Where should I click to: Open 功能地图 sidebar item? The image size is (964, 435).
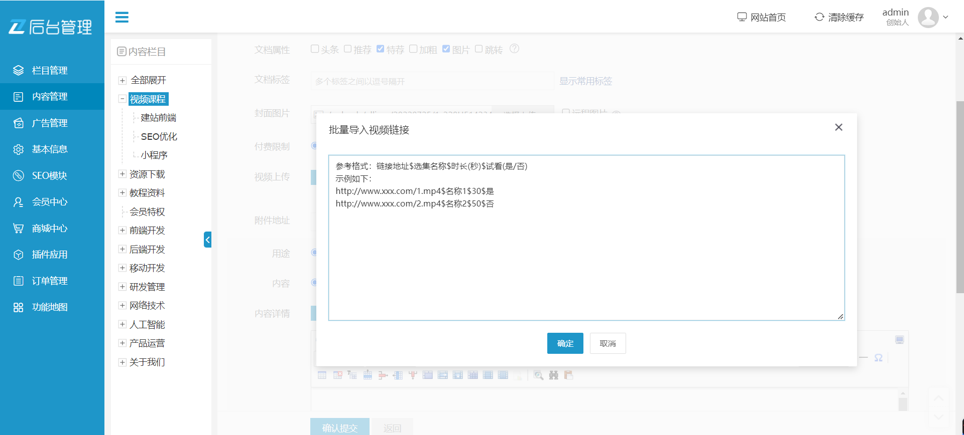pos(49,307)
